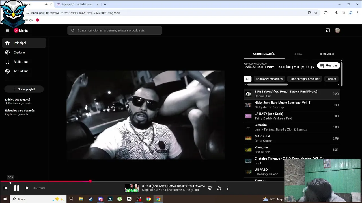Create a Nueva playlist
Viewport: 362px width, 203px height.
pyautogui.click(x=24, y=89)
